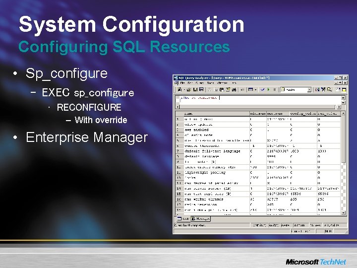Click Current Connection Properties icon
Viewport: 357px width, 268px height.
338,89
